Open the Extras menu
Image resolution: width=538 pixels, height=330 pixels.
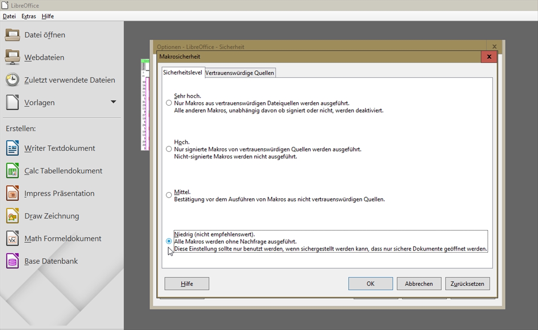(29, 16)
